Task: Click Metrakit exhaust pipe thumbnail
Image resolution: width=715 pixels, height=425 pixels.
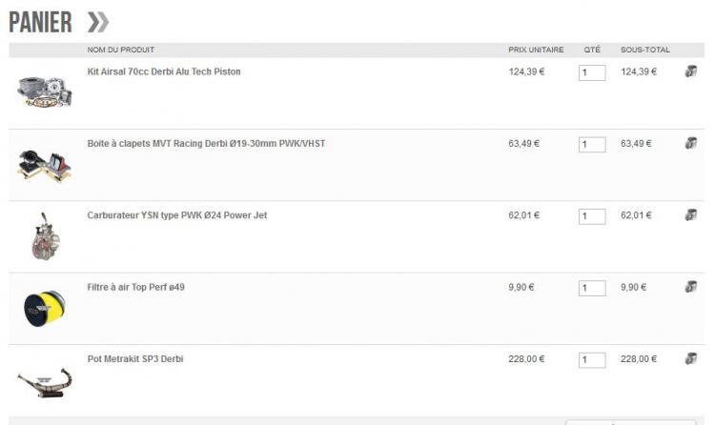Action: [x=45, y=382]
